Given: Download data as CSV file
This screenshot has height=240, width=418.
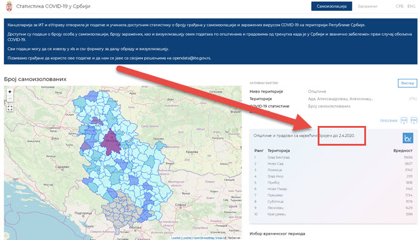Looking at the screenshot, I should [x=413, y=121].
